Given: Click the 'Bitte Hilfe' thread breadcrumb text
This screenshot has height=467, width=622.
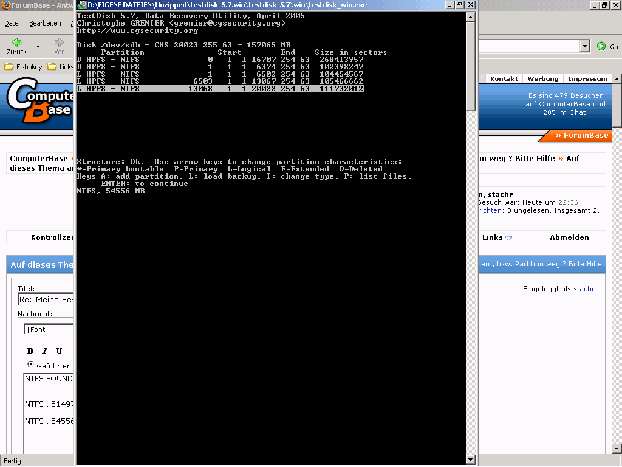Looking at the screenshot, I should point(535,159).
